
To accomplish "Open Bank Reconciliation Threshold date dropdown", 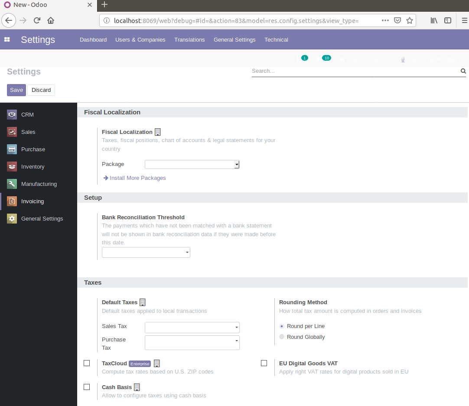I will coord(146,252).
